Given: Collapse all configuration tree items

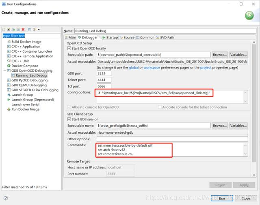Looking at the screenshot, I should pos(30,30).
